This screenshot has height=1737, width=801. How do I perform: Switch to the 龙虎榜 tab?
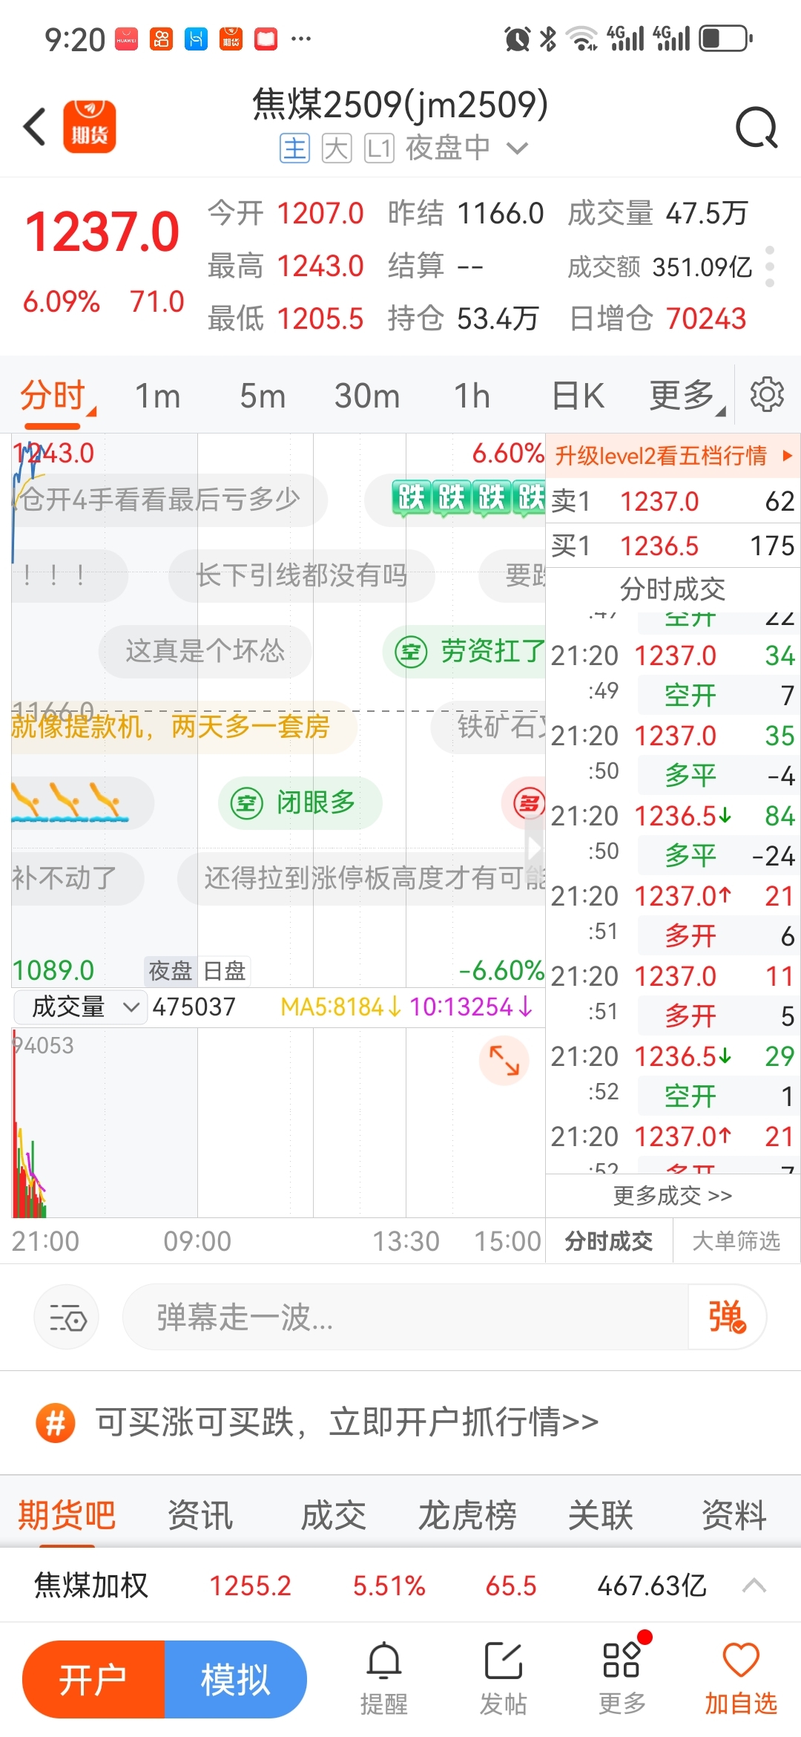pos(467,1514)
